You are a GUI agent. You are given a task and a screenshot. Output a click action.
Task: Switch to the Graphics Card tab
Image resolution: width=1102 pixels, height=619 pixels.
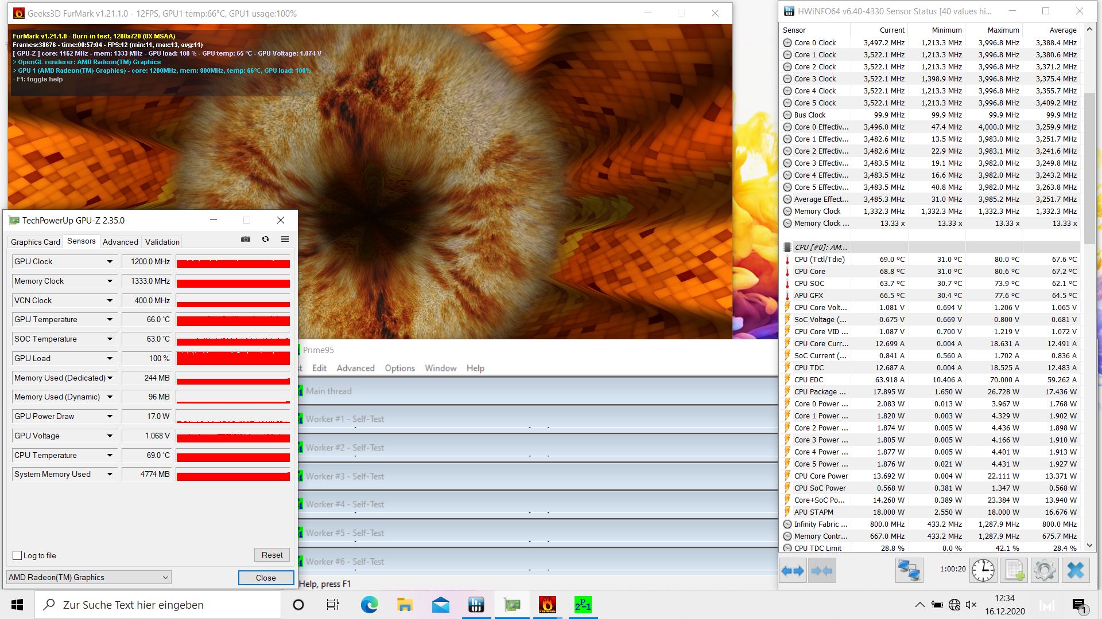pos(35,242)
